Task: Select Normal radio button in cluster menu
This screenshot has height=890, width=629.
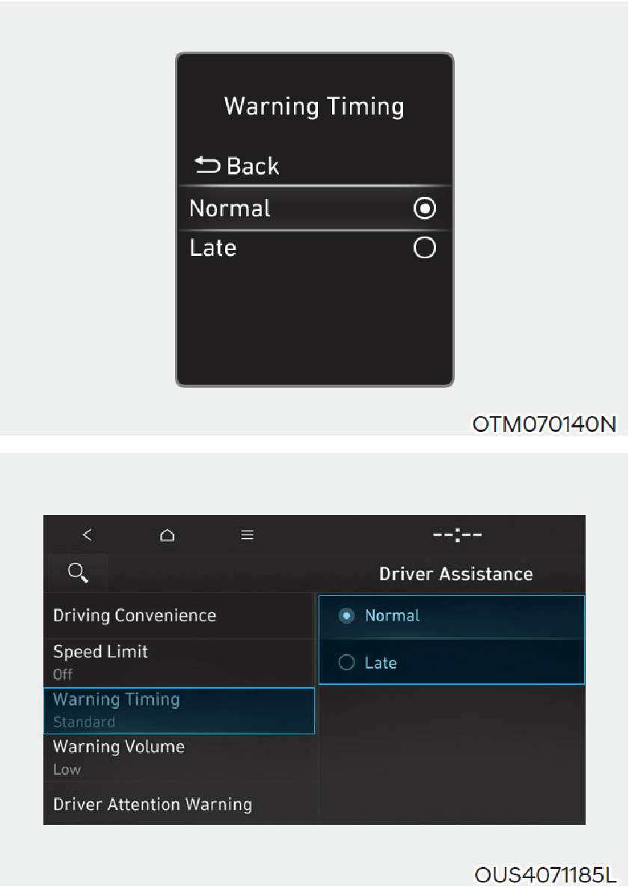Action: click(x=425, y=208)
